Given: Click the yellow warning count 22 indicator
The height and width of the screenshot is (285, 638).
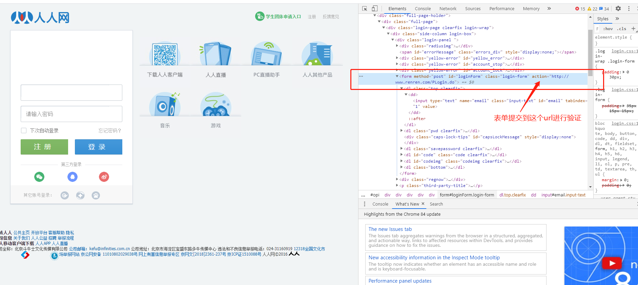Looking at the screenshot, I should pyautogui.click(x=592, y=9).
